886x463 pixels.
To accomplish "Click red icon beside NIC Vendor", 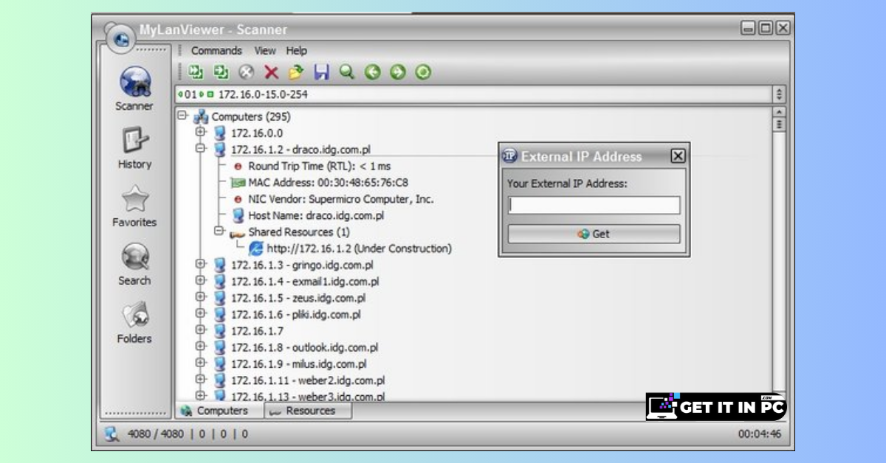I will (238, 199).
